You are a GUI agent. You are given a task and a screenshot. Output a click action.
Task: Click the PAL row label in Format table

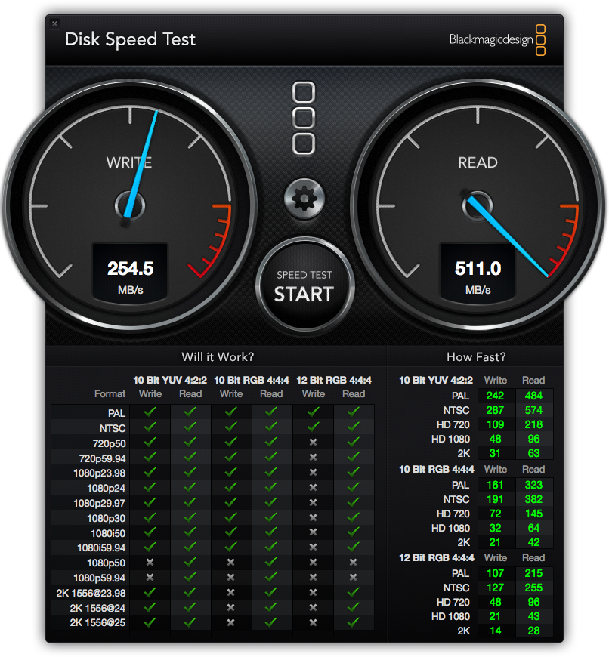tap(116, 413)
